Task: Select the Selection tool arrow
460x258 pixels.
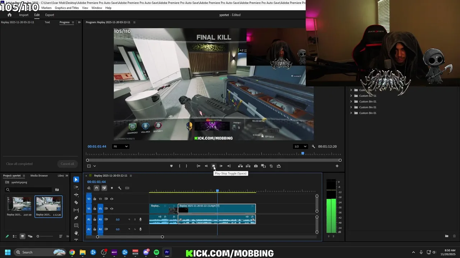Action: (76, 180)
